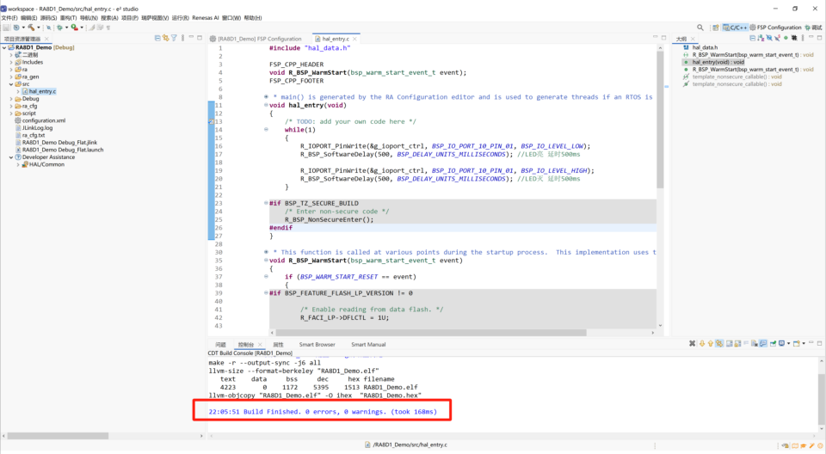Click pin console icon with green check

774,343
